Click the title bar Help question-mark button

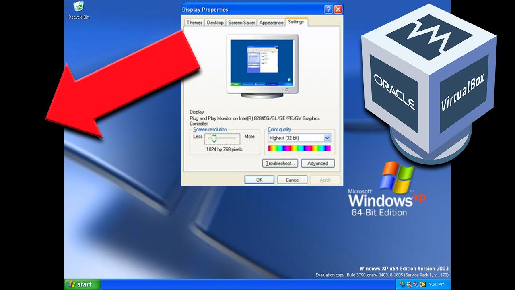tap(328, 9)
